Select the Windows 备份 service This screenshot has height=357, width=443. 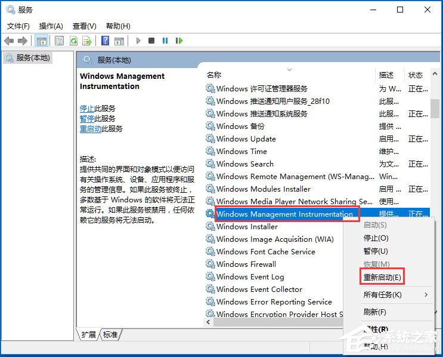point(240,126)
